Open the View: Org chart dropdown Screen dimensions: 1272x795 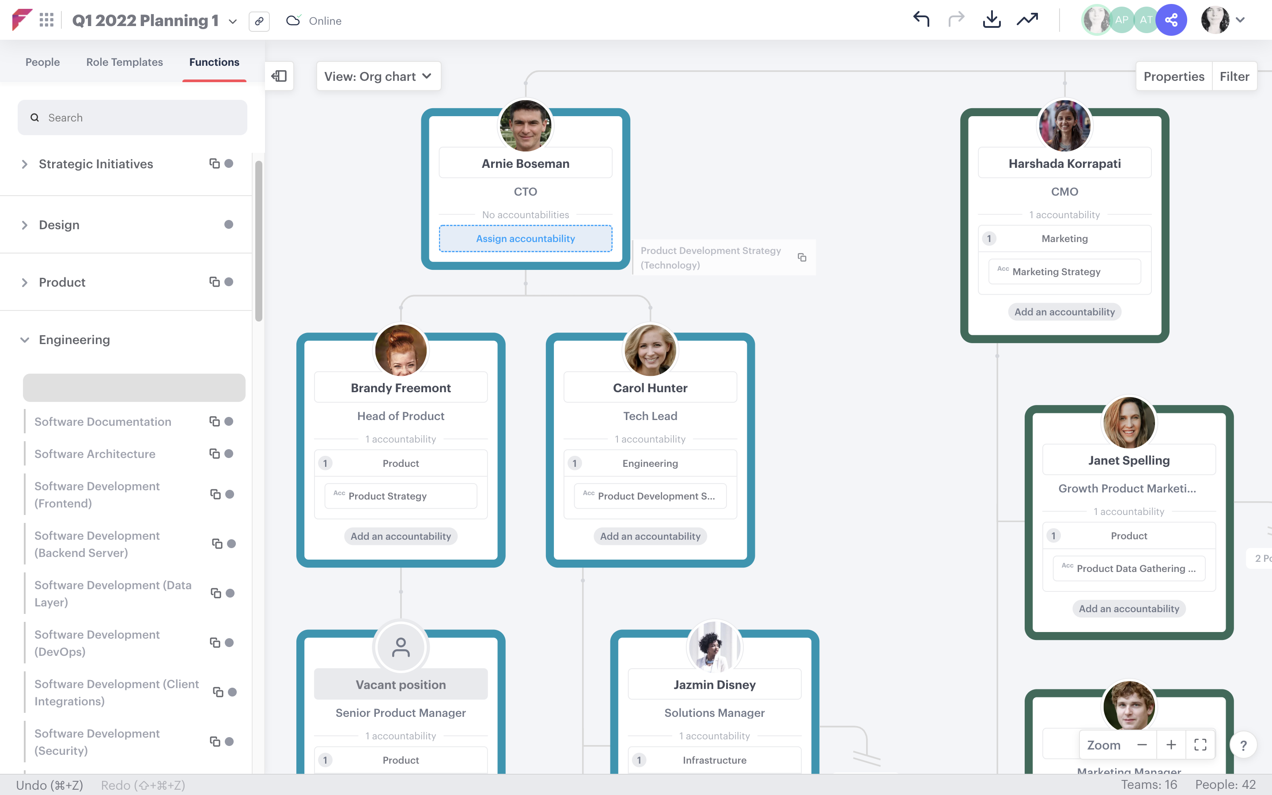pos(378,76)
